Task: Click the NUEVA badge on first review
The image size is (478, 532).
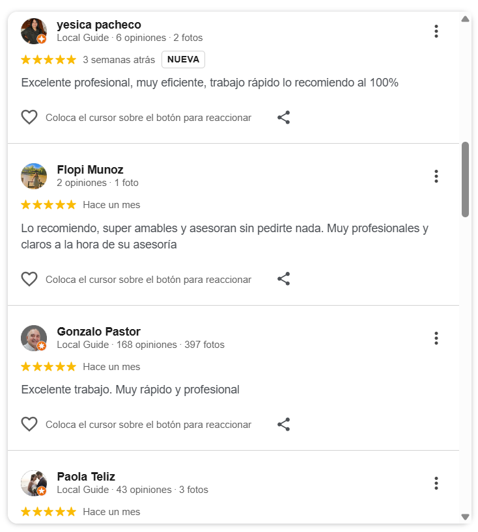Action: (183, 60)
